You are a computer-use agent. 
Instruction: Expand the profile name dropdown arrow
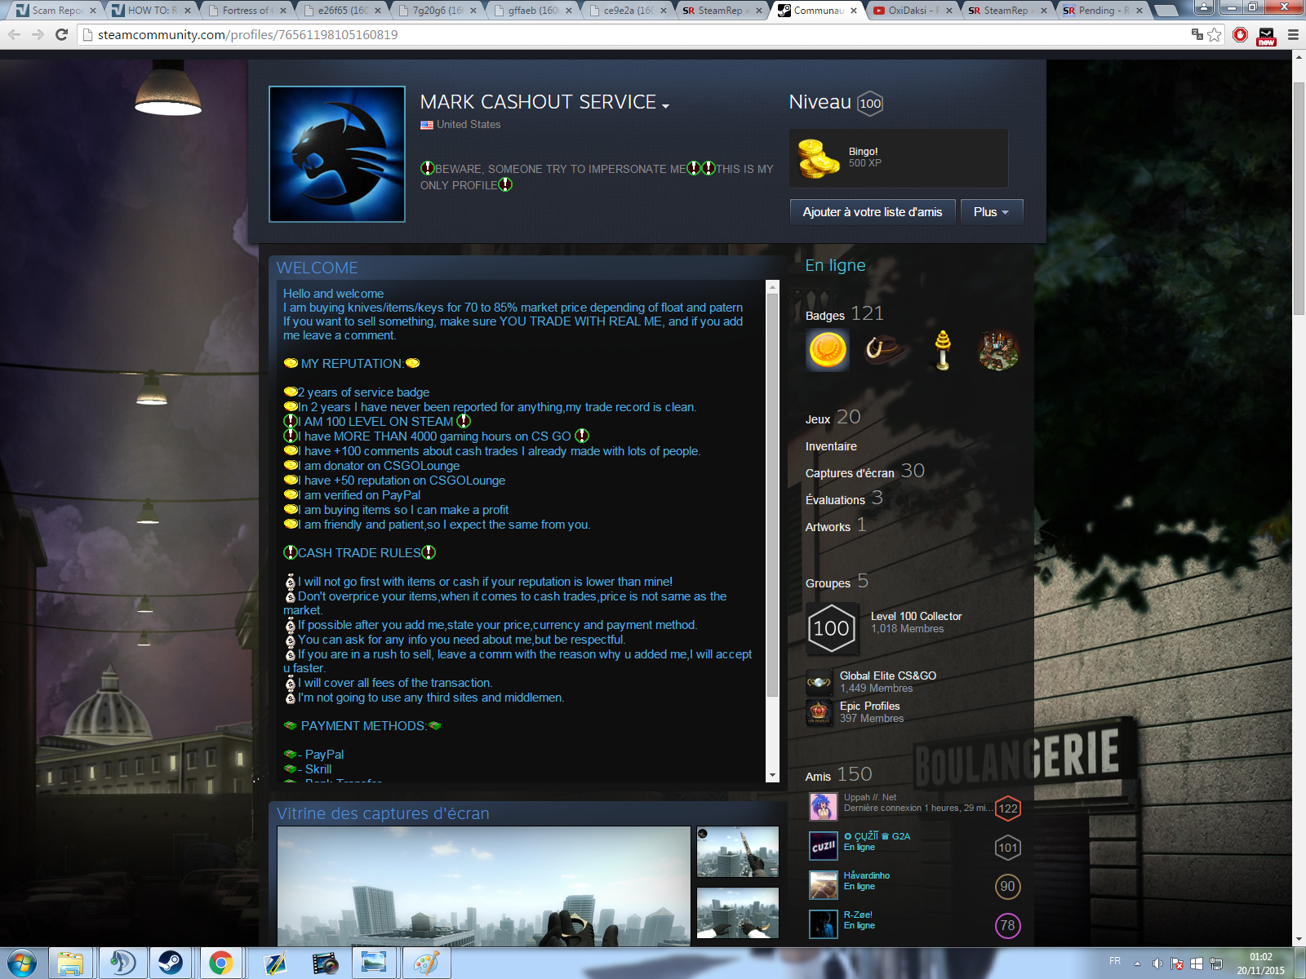coord(666,106)
